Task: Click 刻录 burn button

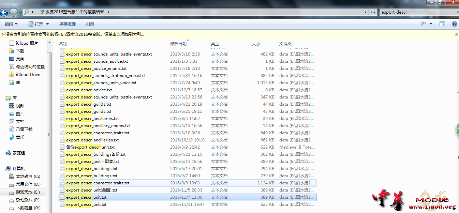Action: pyautogui.click(x=90, y=24)
